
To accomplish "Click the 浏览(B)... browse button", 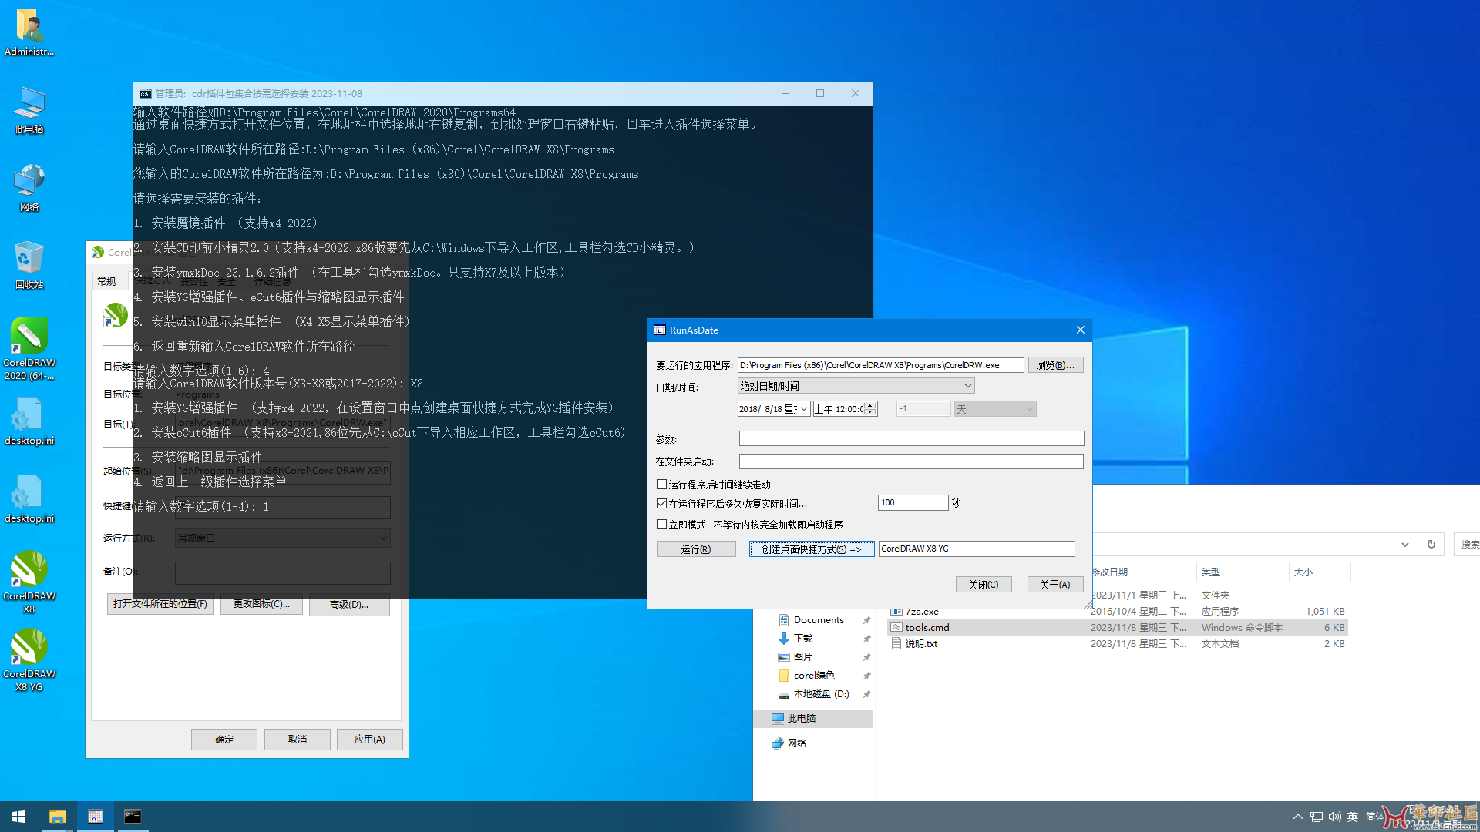I will click(x=1055, y=365).
